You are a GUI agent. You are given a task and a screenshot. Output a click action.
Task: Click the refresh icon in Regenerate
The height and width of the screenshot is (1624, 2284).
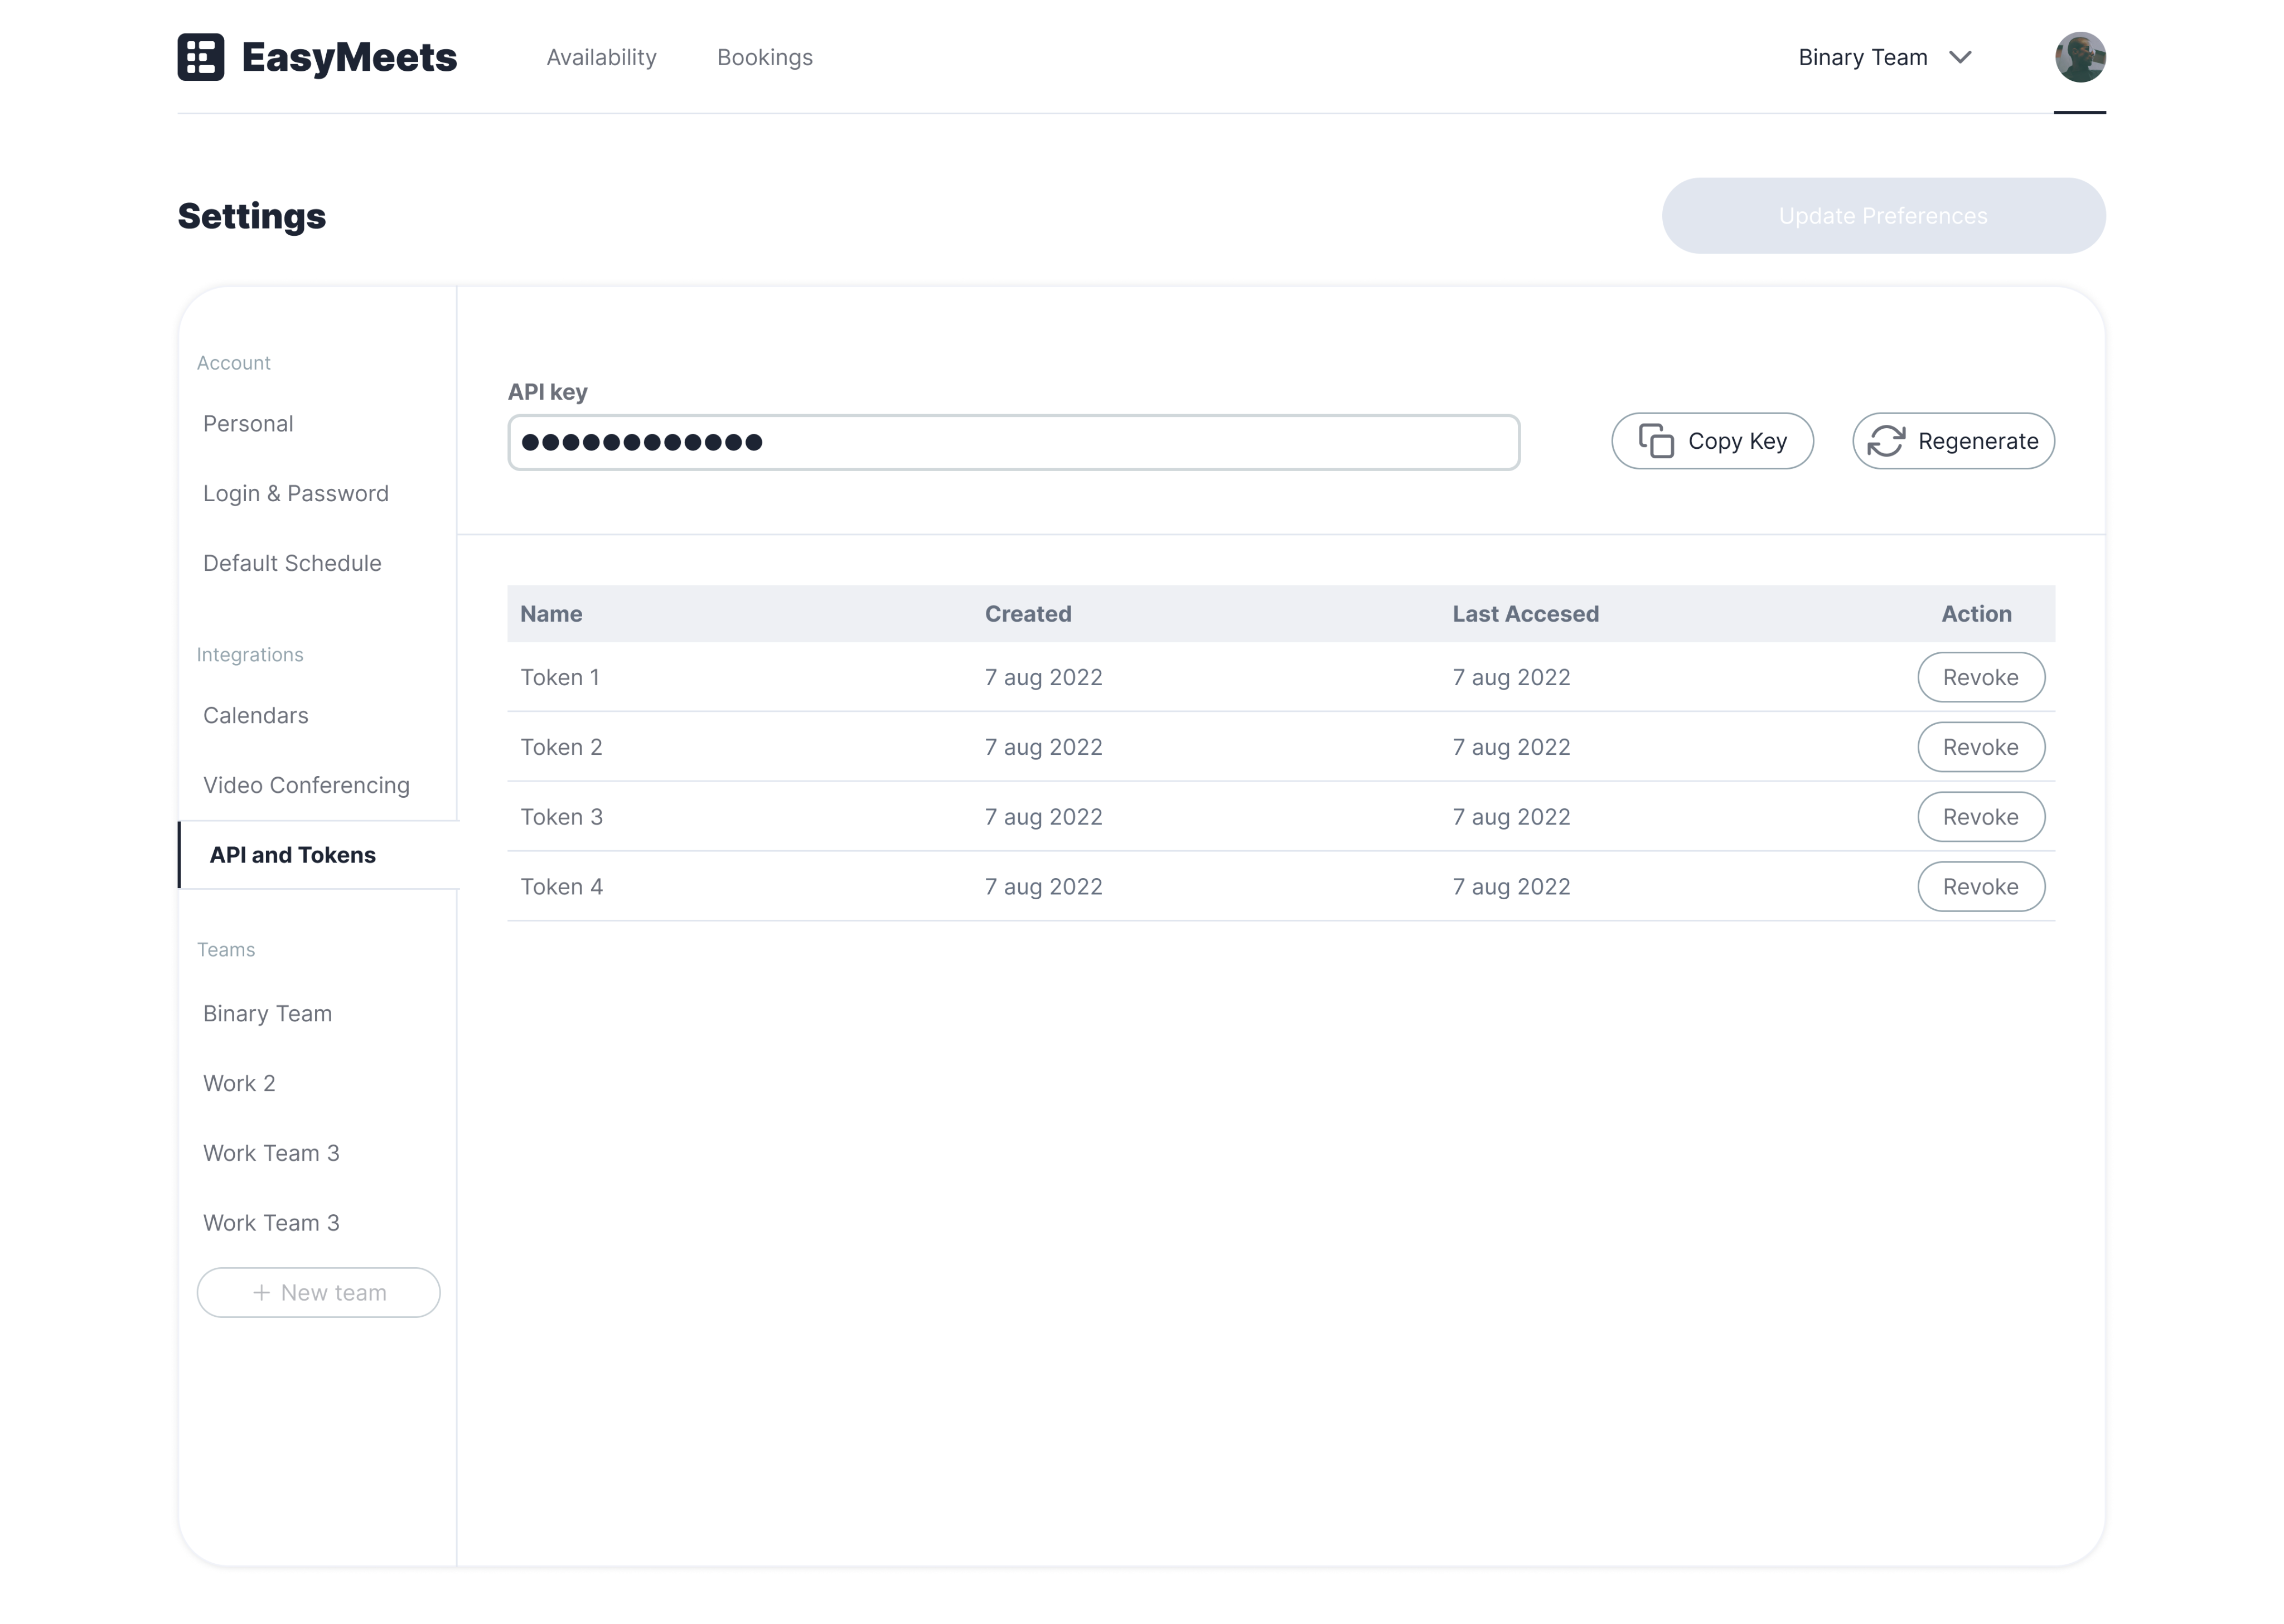[1885, 441]
